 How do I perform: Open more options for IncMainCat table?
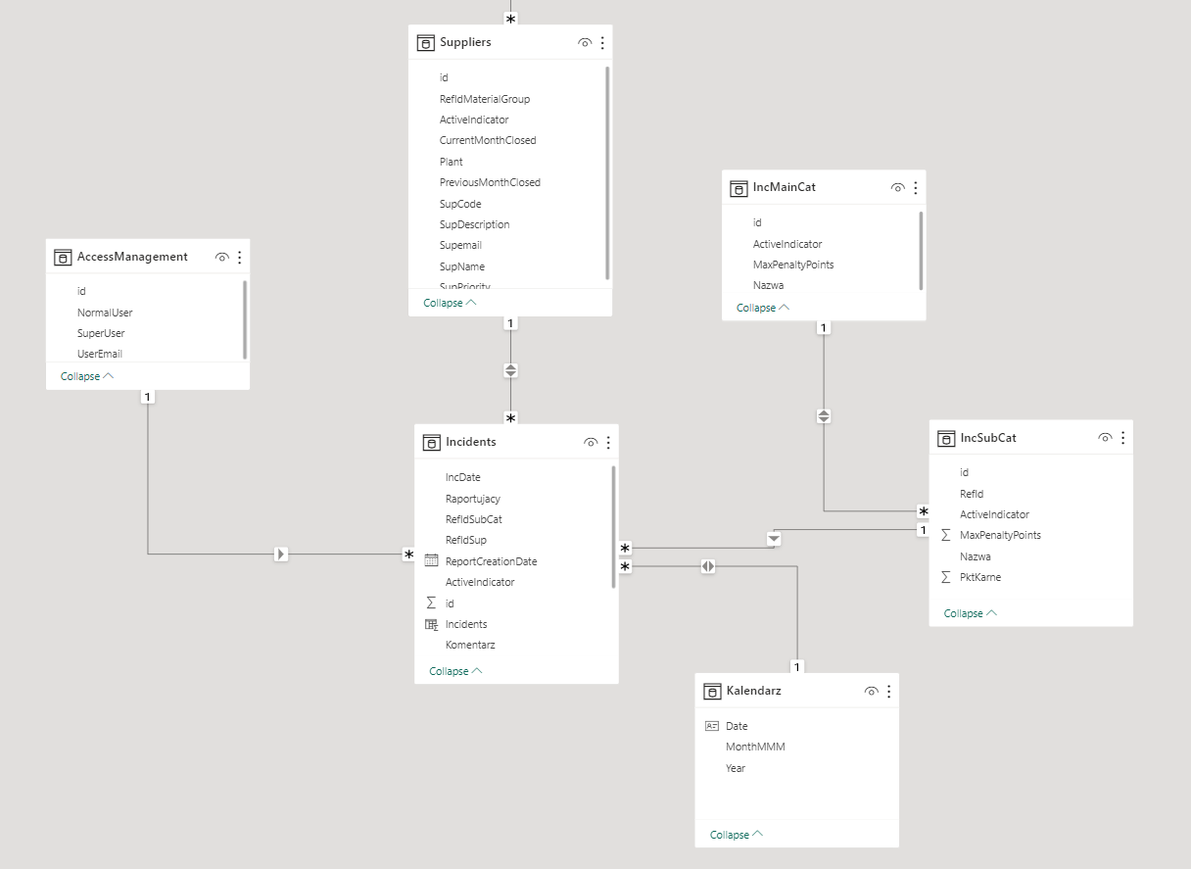coord(916,188)
